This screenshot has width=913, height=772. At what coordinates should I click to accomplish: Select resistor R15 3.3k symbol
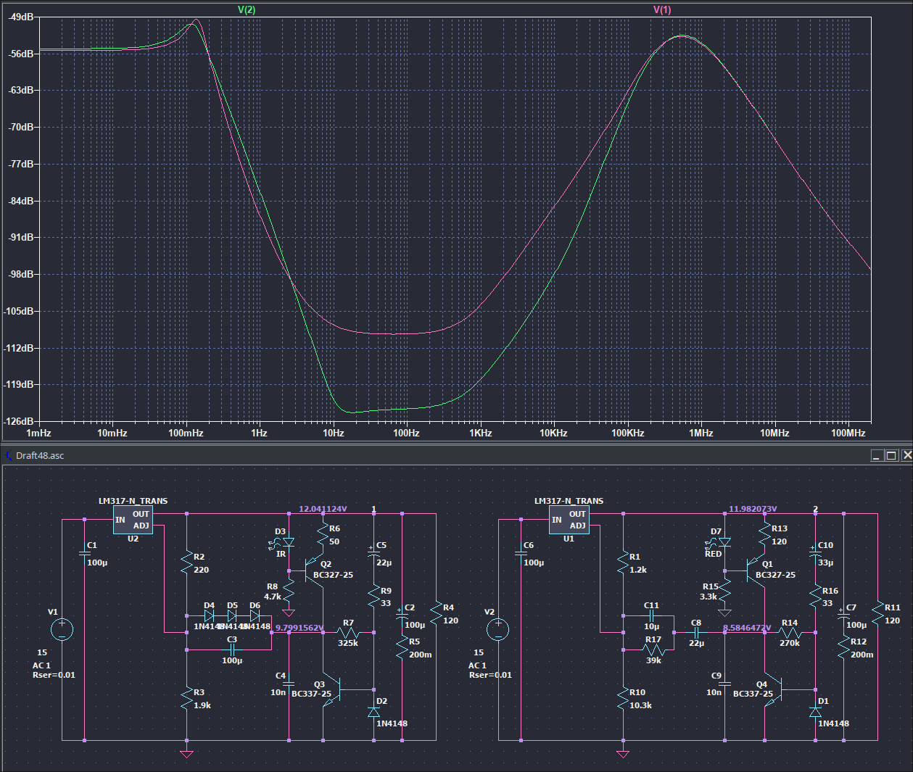pyautogui.click(x=724, y=592)
